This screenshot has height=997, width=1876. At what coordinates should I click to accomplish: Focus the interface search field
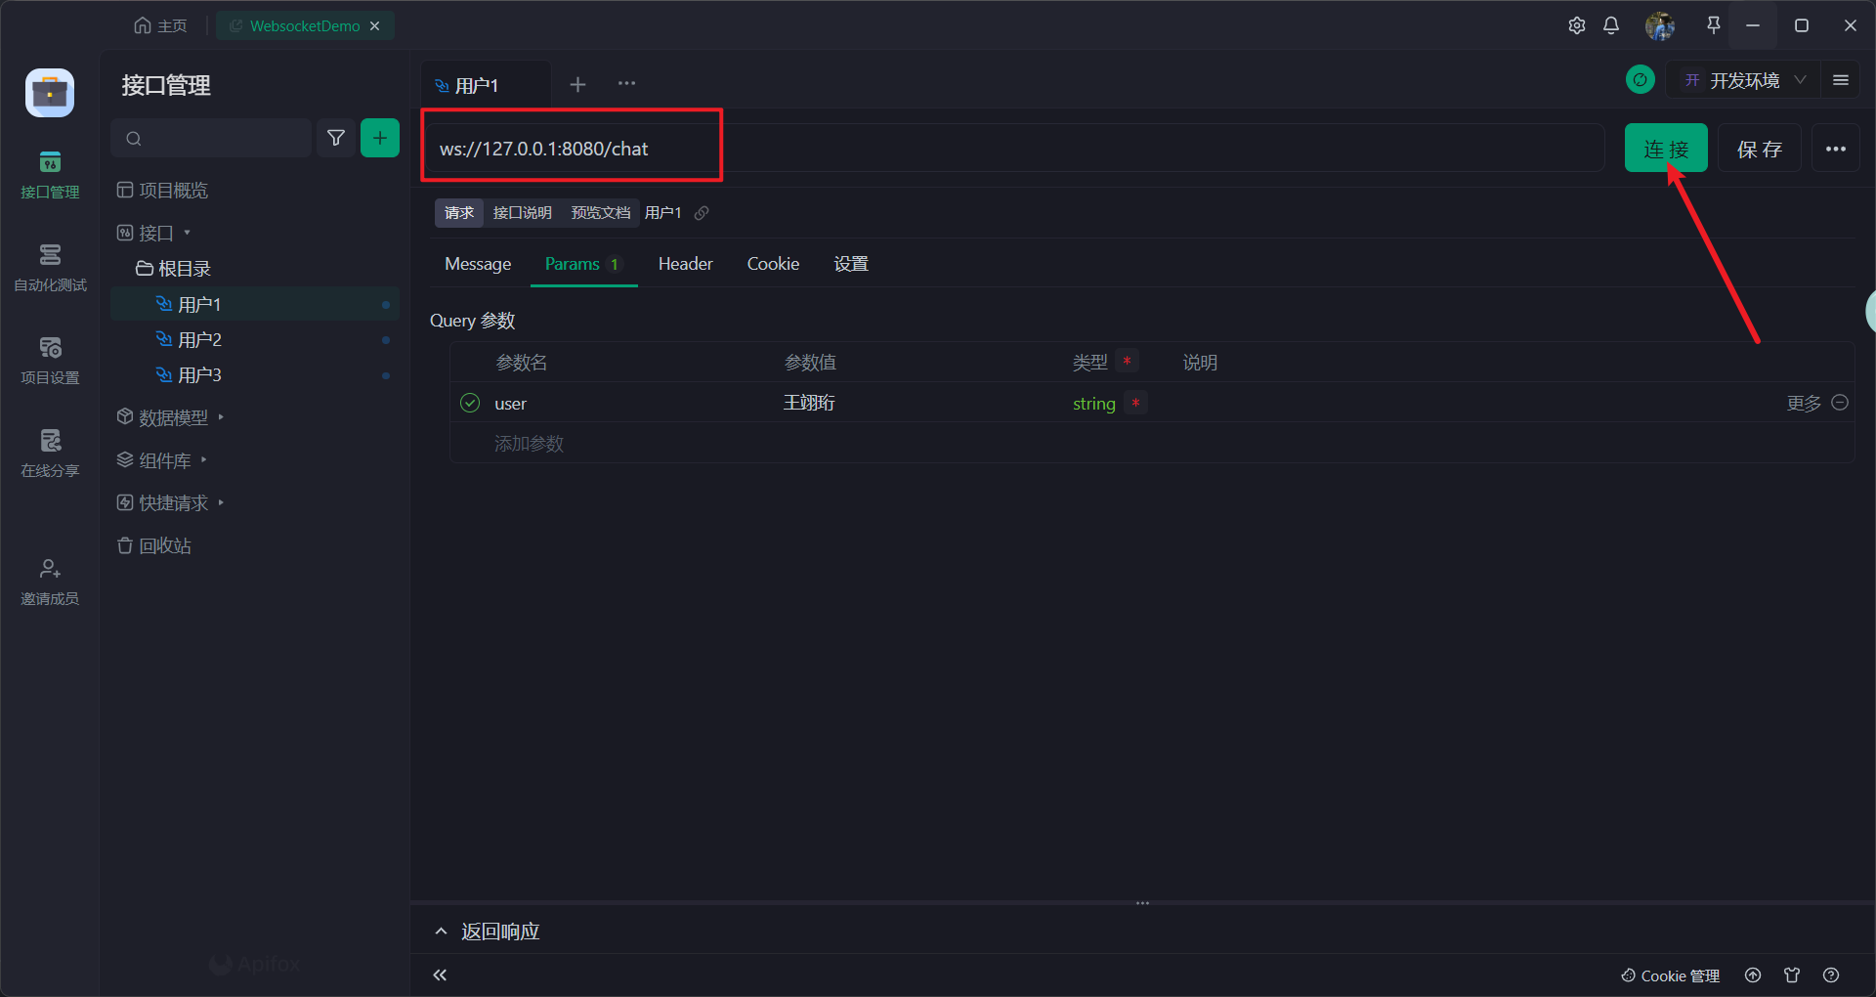(x=212, y=139)
